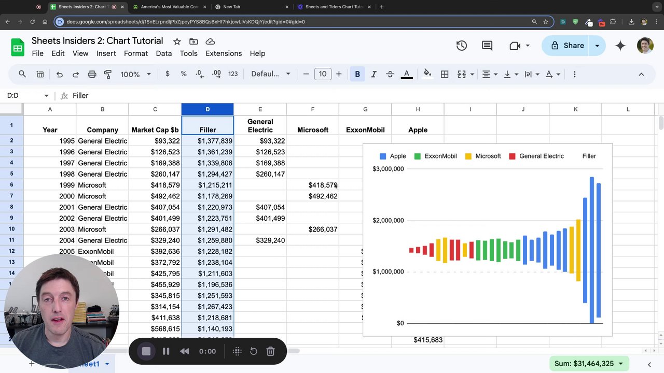The width and height of the screenshot is (664, 373).
Task: Open the zoom 100% dropdown
Action: tap(135, 74)
